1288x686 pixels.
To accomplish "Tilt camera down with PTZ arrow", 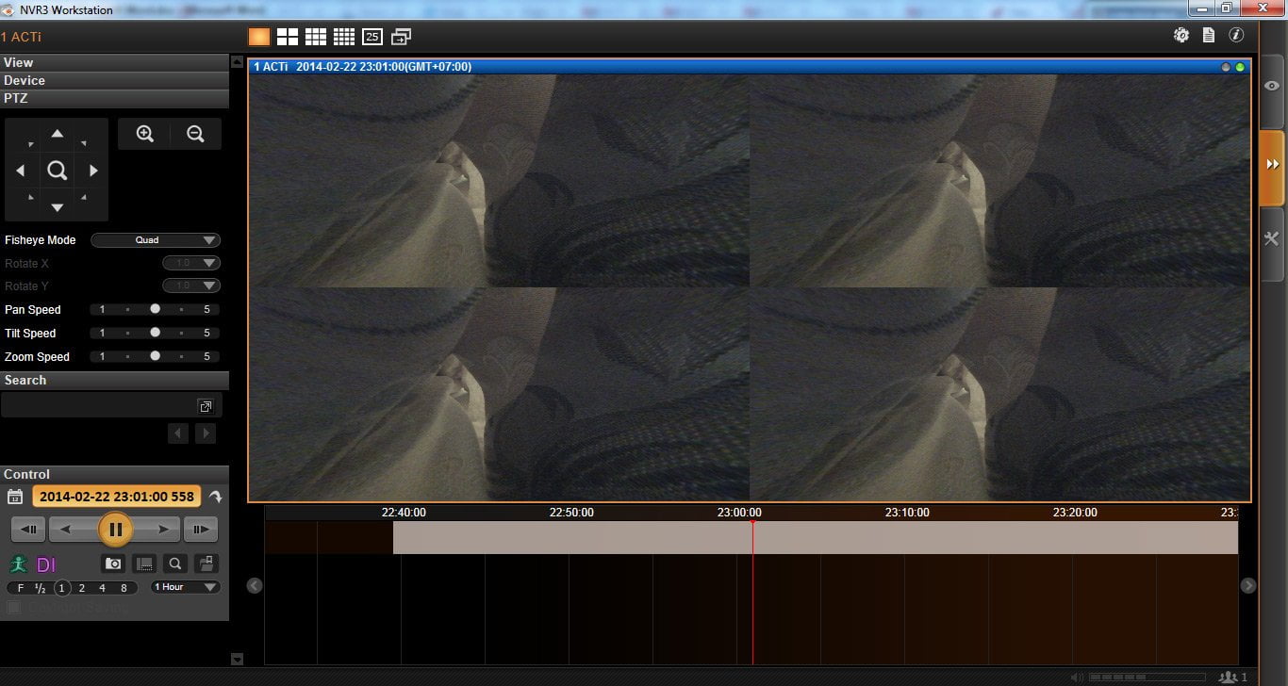I will (58, 207).
